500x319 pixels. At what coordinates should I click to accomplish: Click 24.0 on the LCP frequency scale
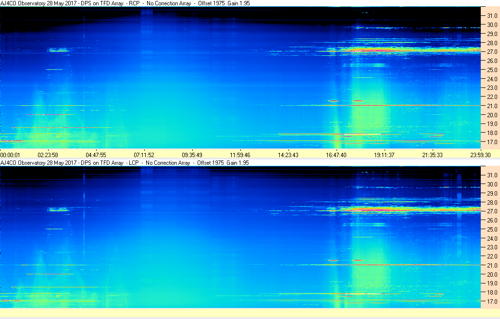492,238
